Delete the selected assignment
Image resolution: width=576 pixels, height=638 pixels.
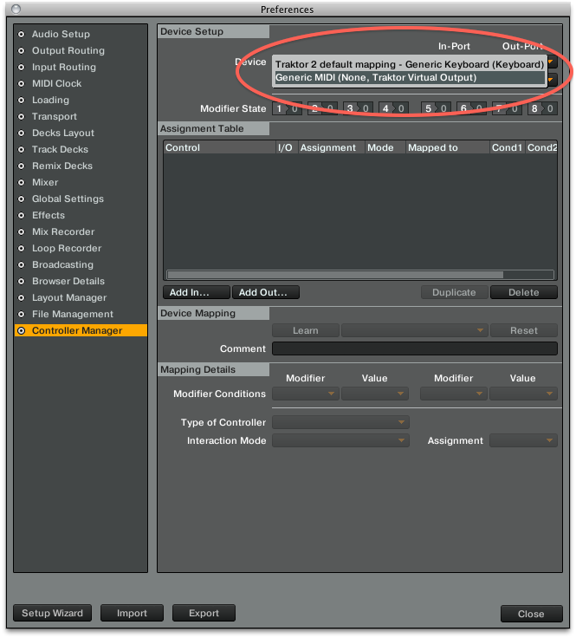[523, 292]
